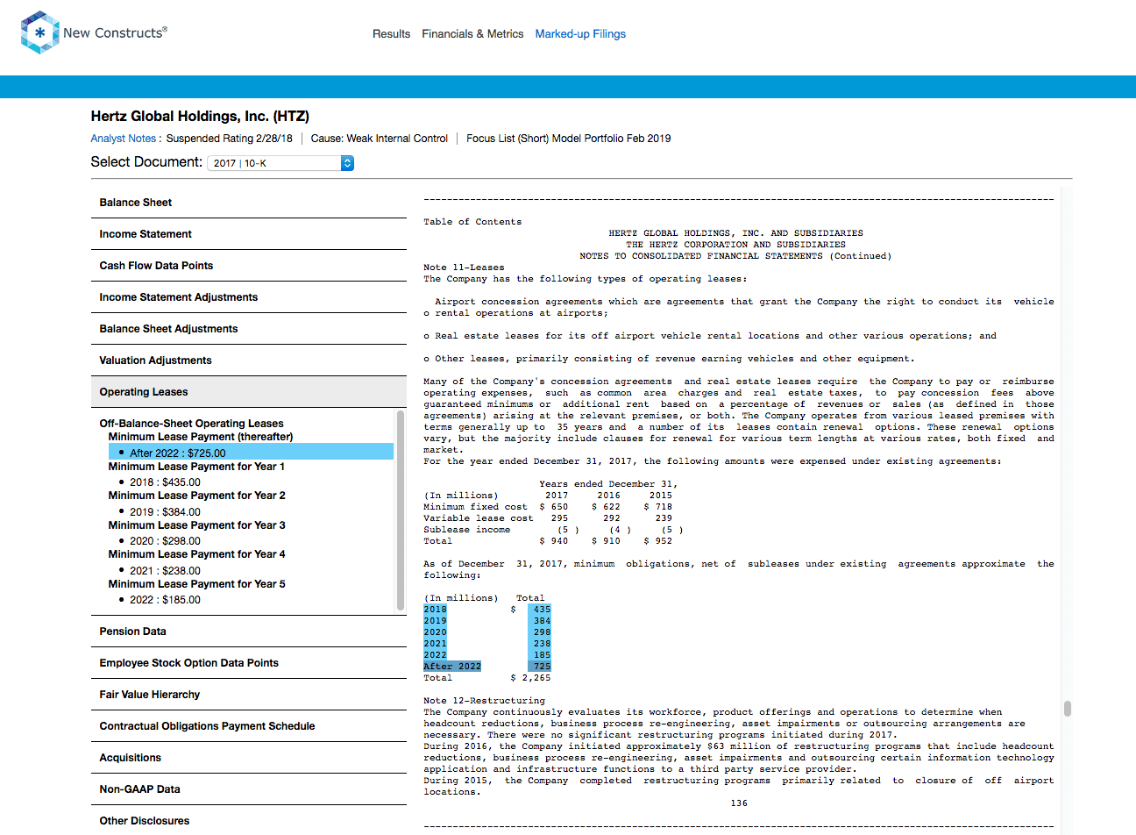
Task: Expand the Income Statement section
Action: (x=249, y=234)
